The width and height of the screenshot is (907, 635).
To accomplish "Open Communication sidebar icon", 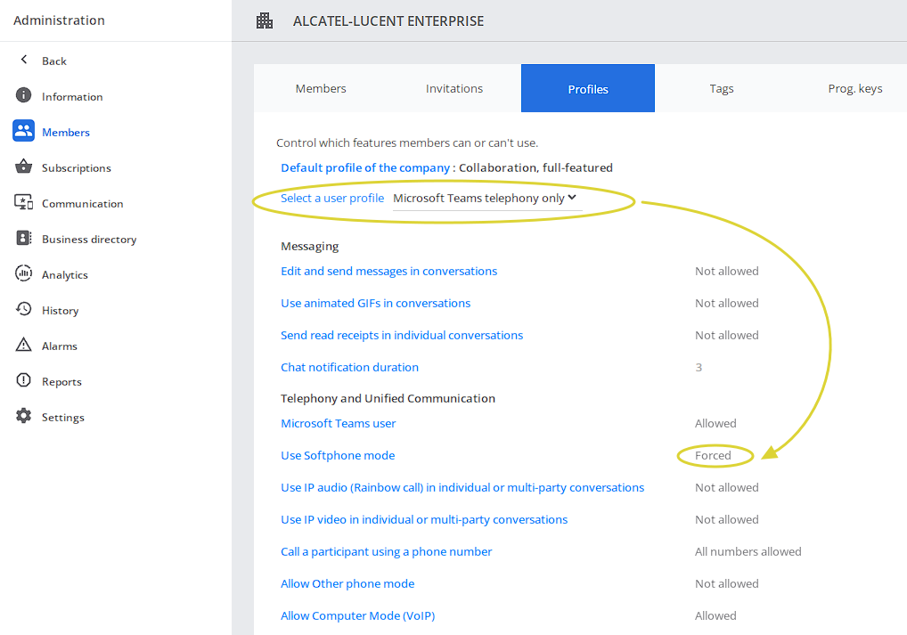I will pos(24,203).
